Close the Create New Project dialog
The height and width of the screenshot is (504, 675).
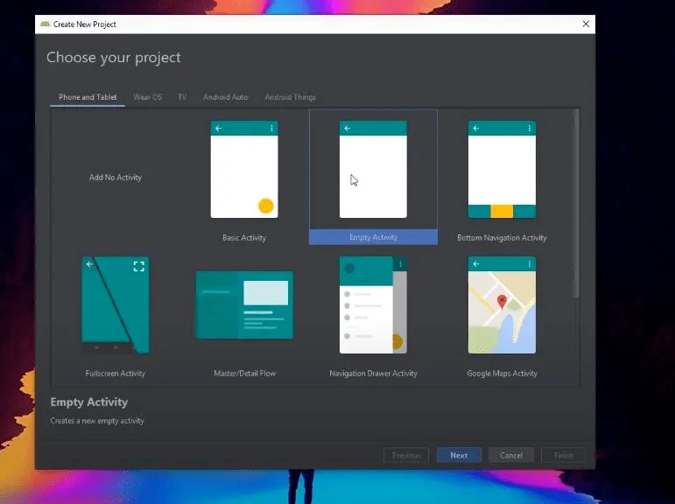point(585,24)
